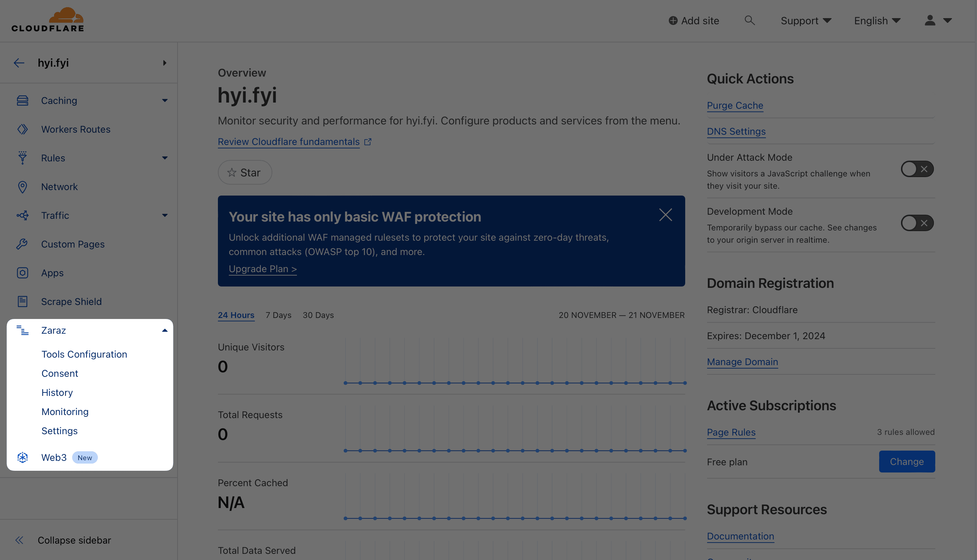Click the Workers Routes icon
Viewport: 977px width, 560px height.
pyautogui.click(x=22, y=129)
